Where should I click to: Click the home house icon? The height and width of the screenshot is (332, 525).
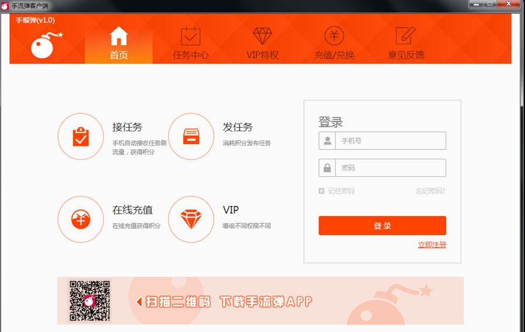[118, 36]
